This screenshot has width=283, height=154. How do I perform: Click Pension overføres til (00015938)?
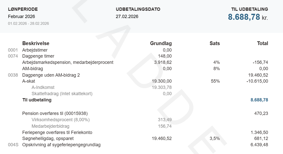pos(55,113)
